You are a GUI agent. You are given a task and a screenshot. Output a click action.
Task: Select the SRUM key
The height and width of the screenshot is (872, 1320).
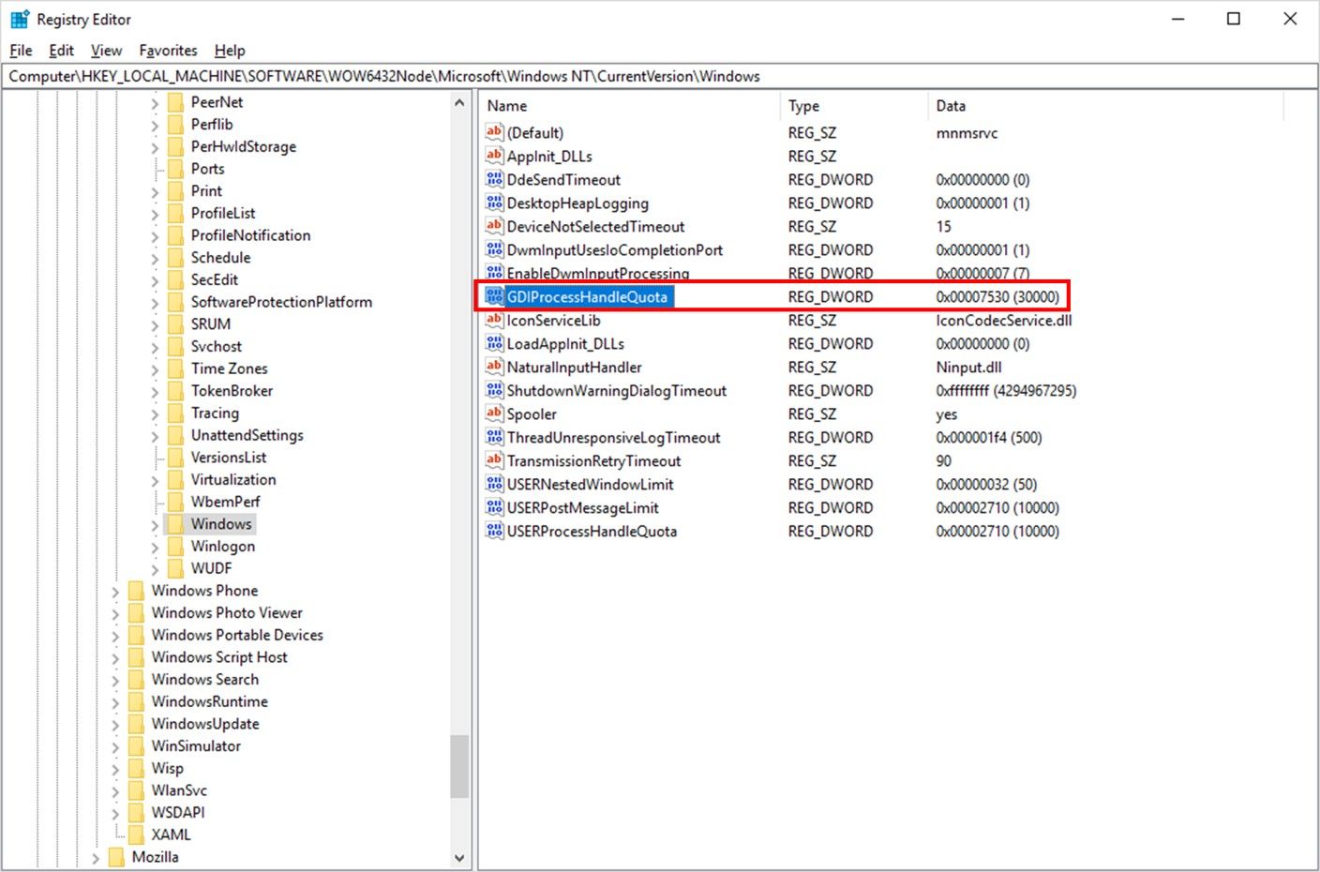tap(211, 324)
